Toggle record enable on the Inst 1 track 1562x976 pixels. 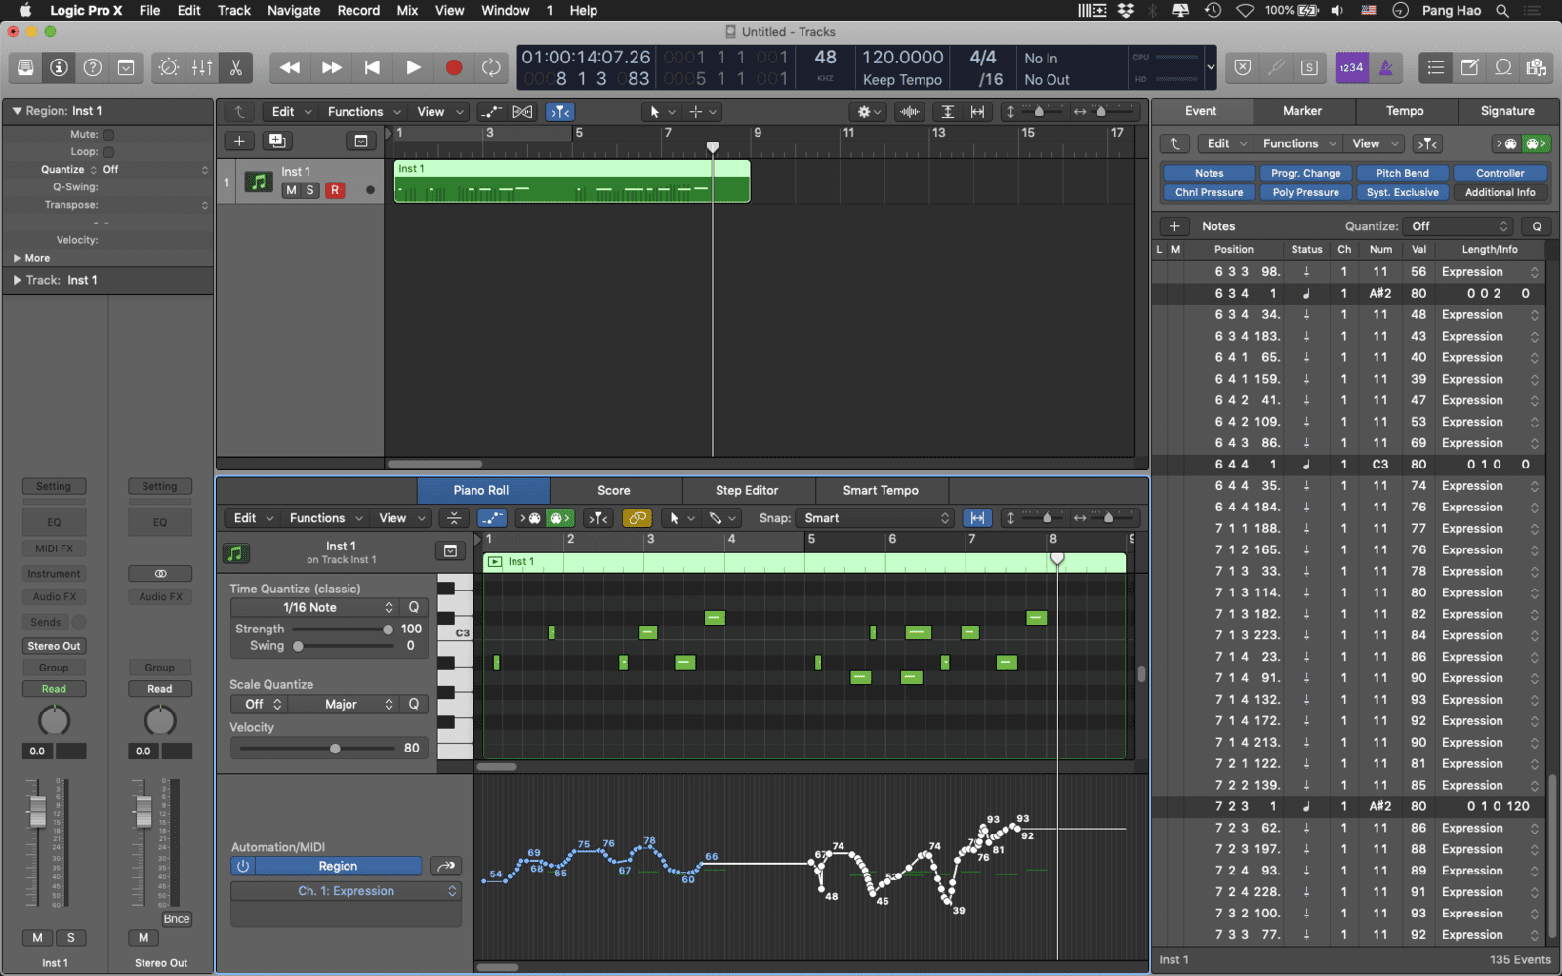335,190
